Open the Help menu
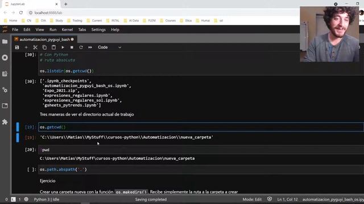Viewport: 364px width, 204px height. point(115,29)
